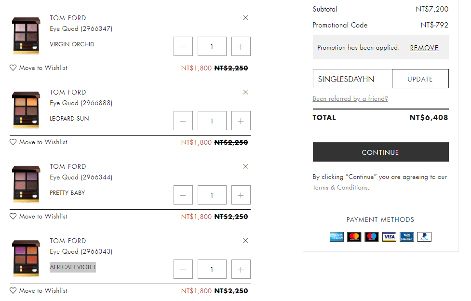Delete Pretty Baby Eye Quad from bag
Image resolution: width=471 pixels, height=301 pixels.
[x=245, y=166]
